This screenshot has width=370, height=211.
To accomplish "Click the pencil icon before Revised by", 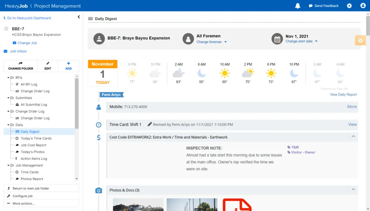I will (150, 124).
